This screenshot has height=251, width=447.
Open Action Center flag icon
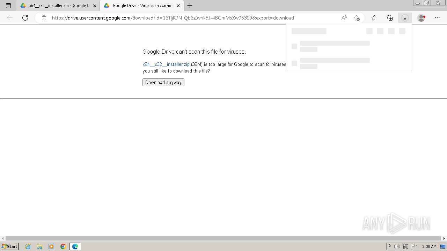tap(413, 246)
